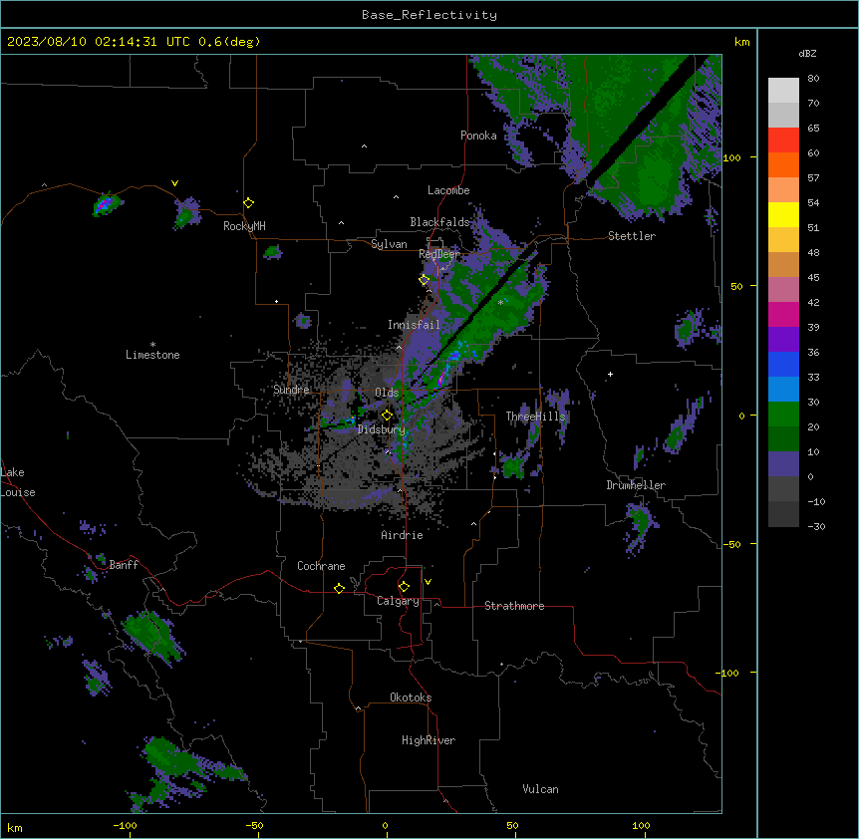Click the yellow v marker northwest of RockyMH

pyautogui.click(x=174, y=183)
